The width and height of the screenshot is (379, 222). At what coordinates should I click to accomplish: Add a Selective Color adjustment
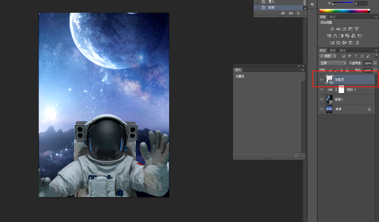(351, 43)
